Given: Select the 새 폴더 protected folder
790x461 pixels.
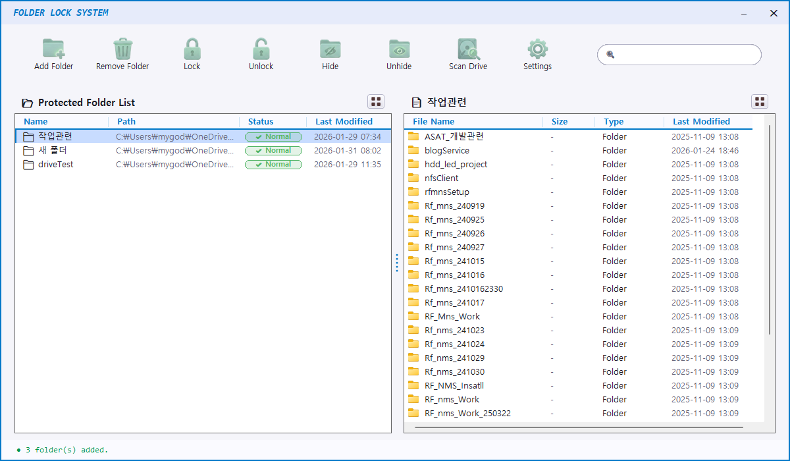Looking at the screenshot, I should click(203, 150).
